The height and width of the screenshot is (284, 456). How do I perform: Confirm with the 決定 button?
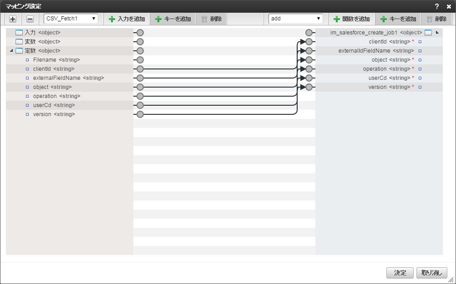click(x=400, y=273)
